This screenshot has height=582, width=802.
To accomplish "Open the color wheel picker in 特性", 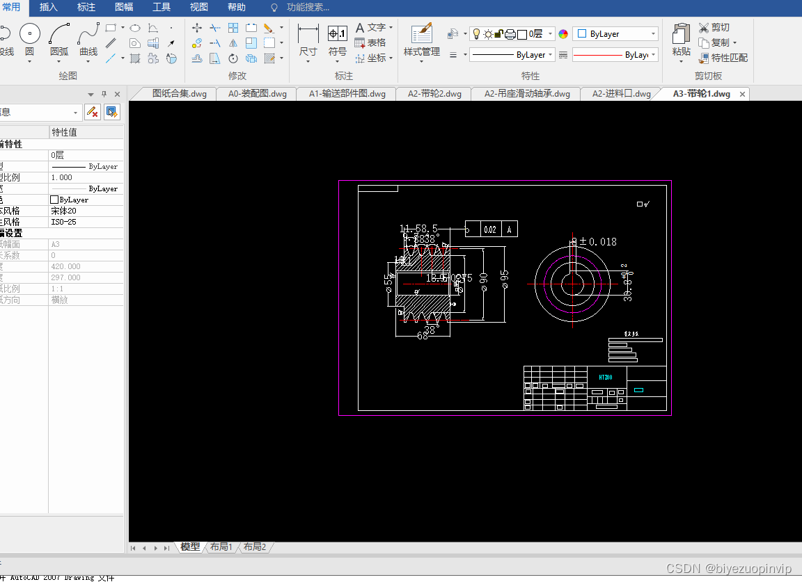I will click(x=563, y=34).
